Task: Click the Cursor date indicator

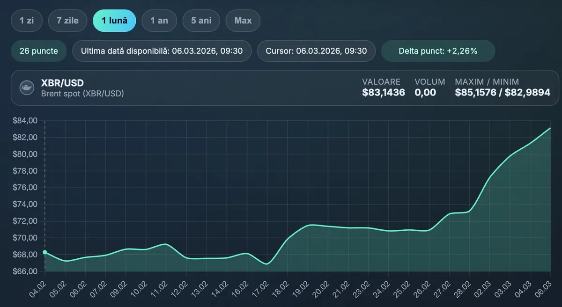Action: [316, 51]
